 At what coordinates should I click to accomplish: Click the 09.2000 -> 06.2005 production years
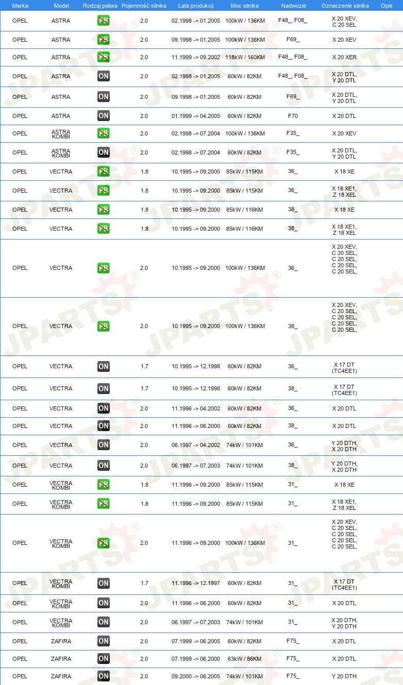[196, 676]
